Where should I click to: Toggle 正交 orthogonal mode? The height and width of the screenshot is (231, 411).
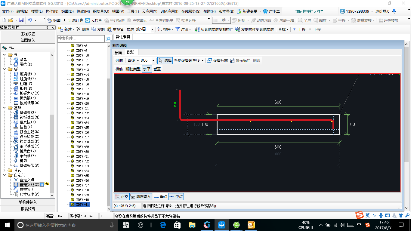click(122, 197)
